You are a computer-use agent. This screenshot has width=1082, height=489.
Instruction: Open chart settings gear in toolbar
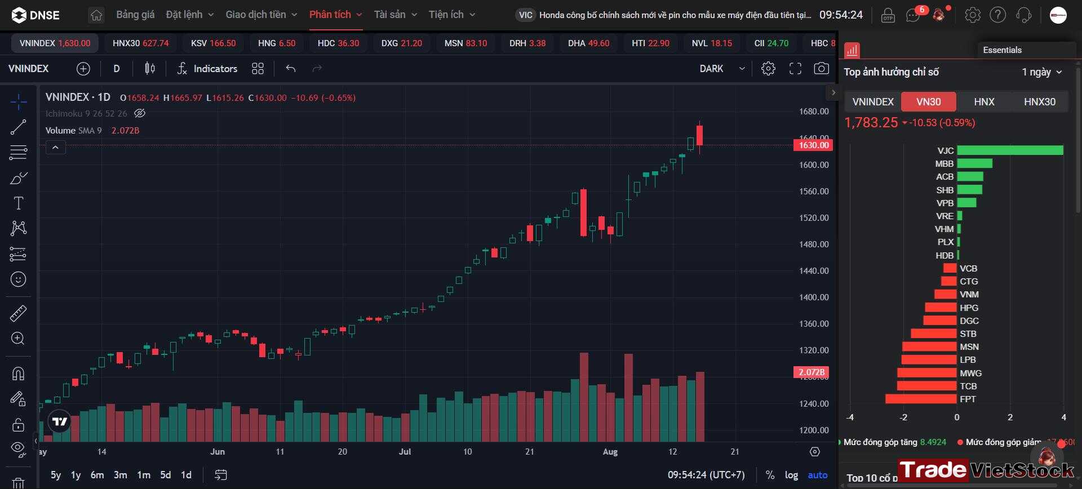(768, 69)
